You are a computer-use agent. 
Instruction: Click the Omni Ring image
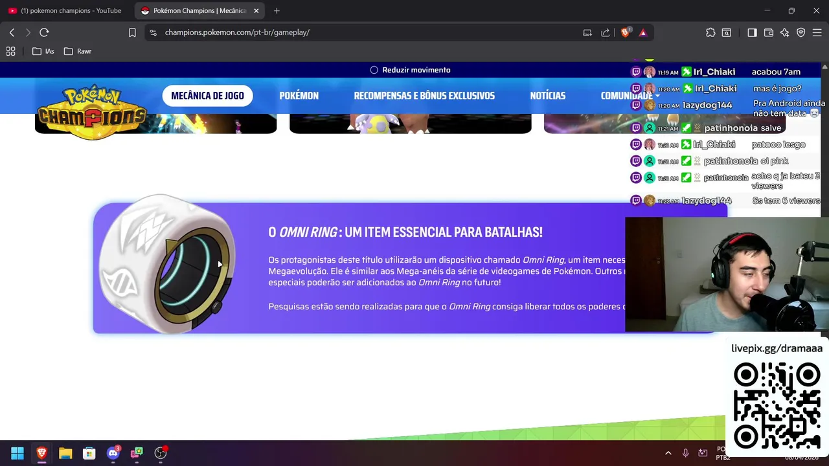tap(168, 264)
